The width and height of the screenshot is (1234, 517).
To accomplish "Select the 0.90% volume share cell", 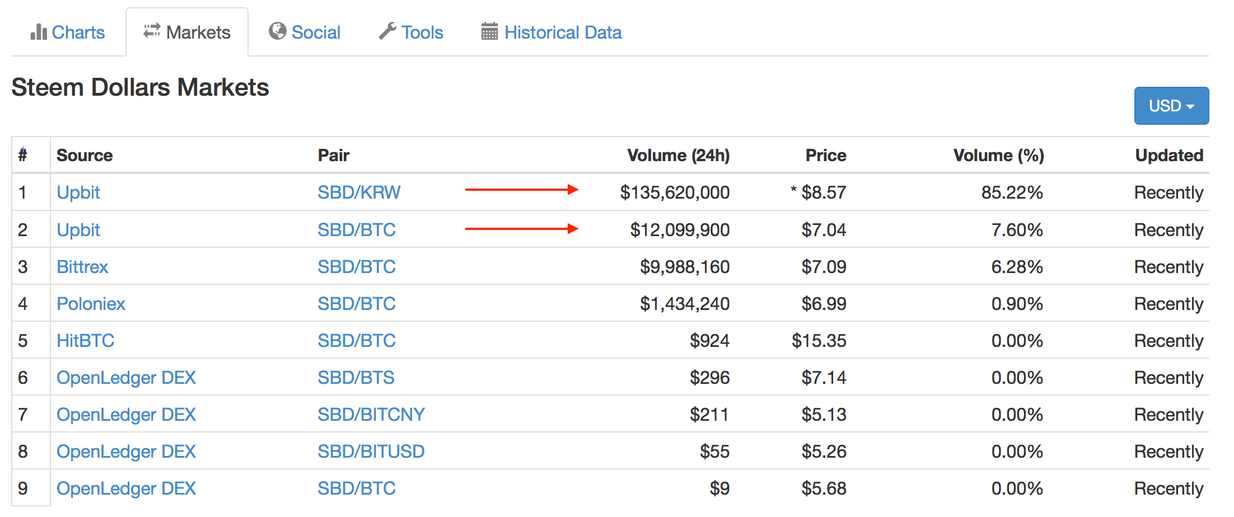I will [1017, 304].
